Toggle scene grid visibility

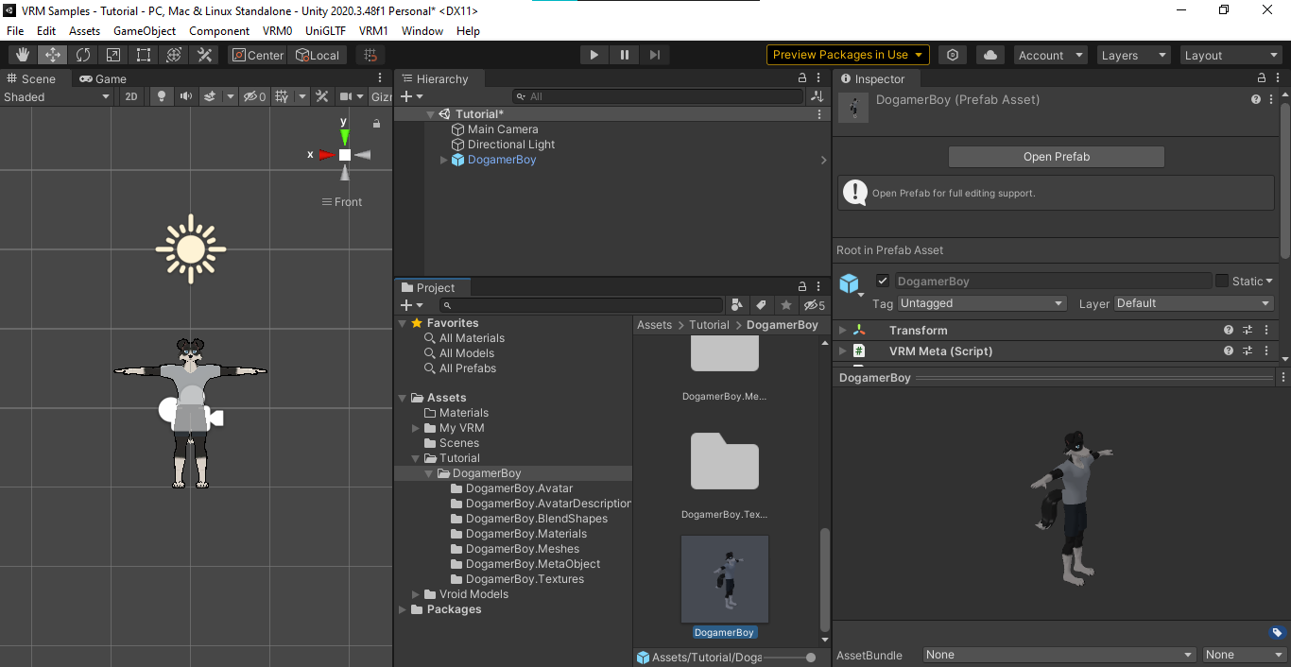(281, 96)
